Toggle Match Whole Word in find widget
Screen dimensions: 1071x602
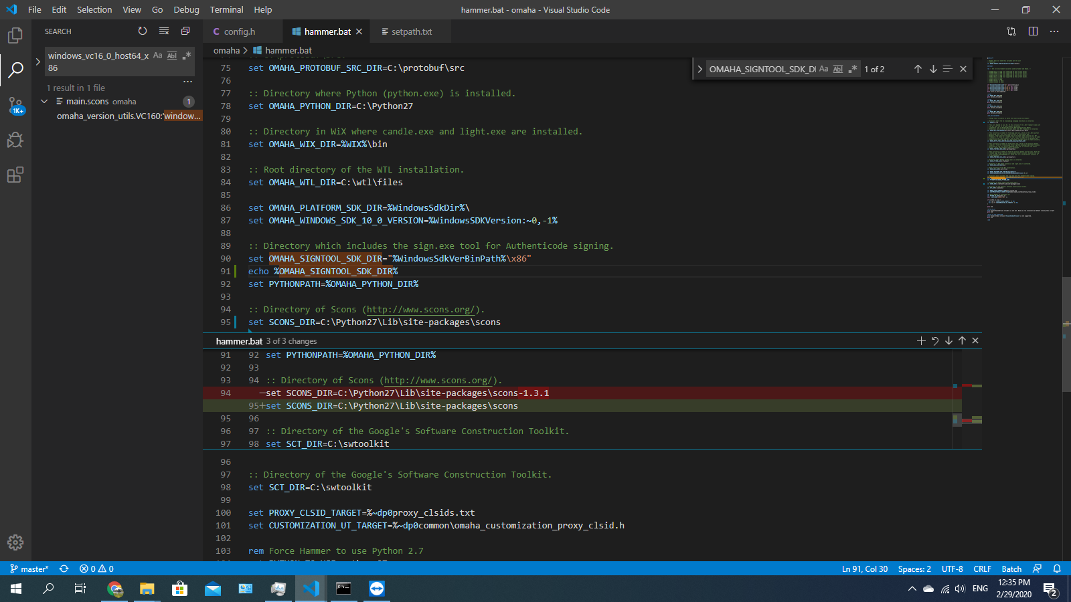pos(838,69)
